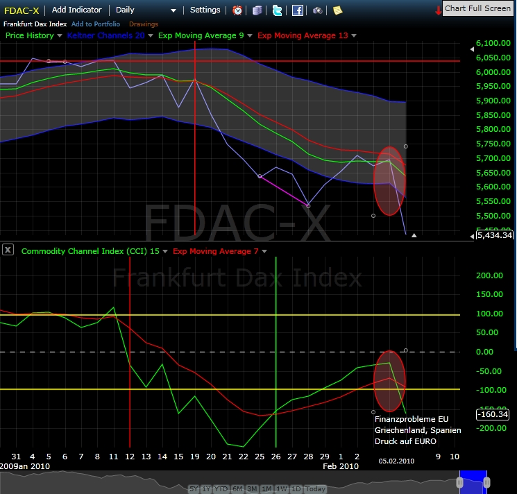The width and height of the screenshot is (517, 494).
Task: Select the red ellipse drawing on price chart
Action: point(389,181)
